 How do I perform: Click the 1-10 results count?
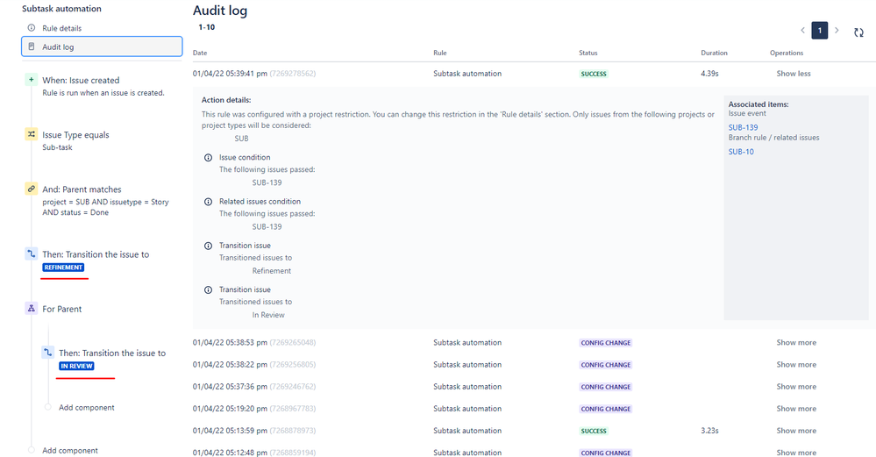point(207,27)
